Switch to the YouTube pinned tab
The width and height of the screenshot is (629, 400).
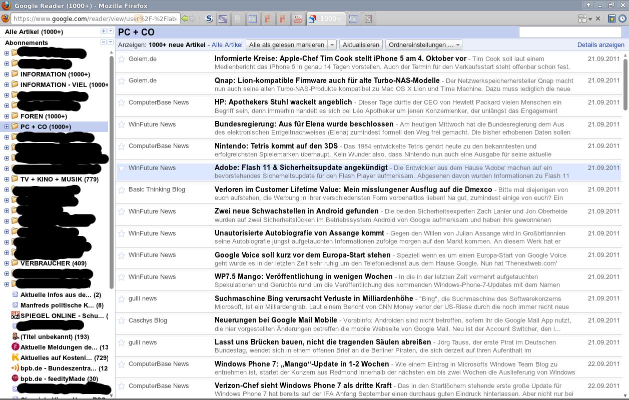pos(298,19)
